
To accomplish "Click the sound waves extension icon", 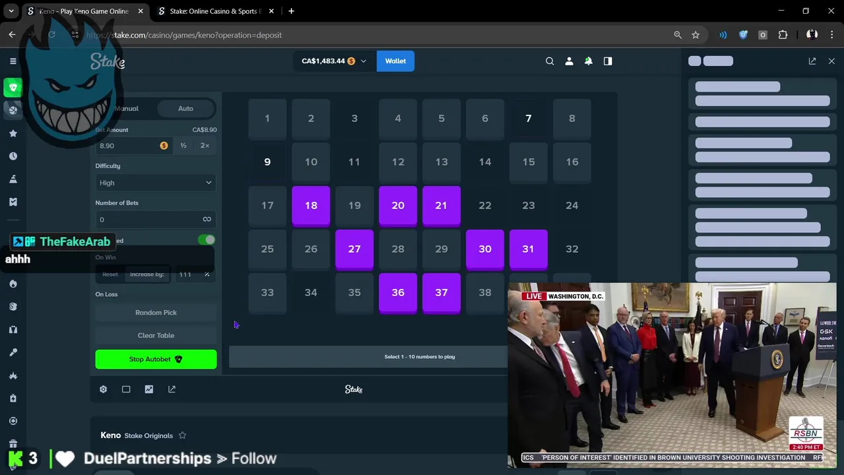I will (723, 35).
